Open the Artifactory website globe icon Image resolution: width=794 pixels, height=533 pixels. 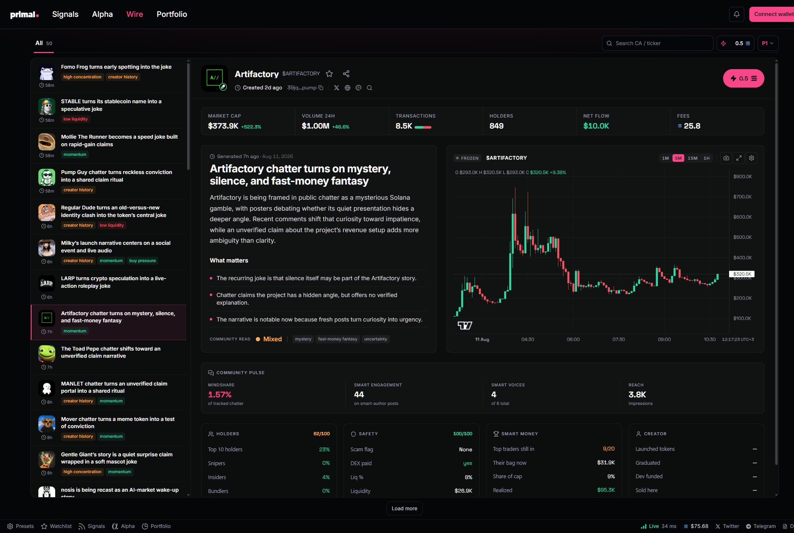click(x=347, y=88)
